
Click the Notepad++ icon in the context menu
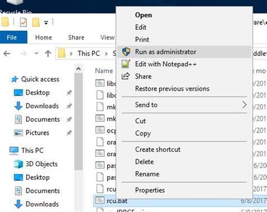126,64
